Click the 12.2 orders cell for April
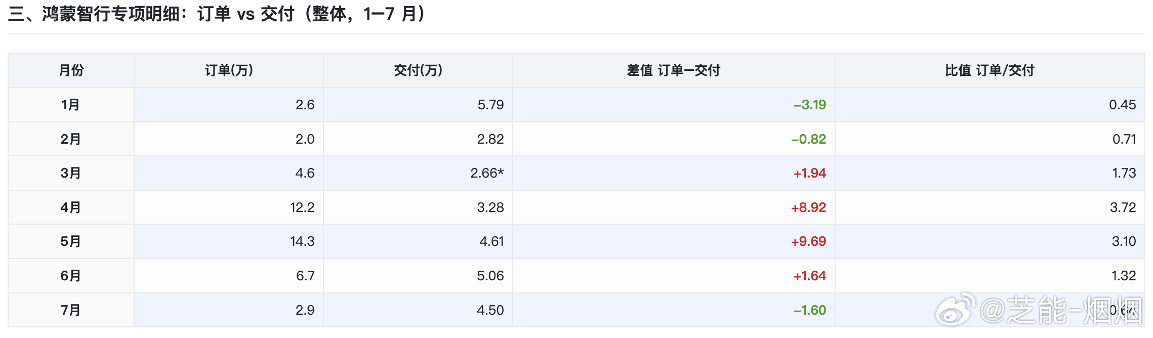Viewport: 1153px width, 338px height. (x=302, y=207)
